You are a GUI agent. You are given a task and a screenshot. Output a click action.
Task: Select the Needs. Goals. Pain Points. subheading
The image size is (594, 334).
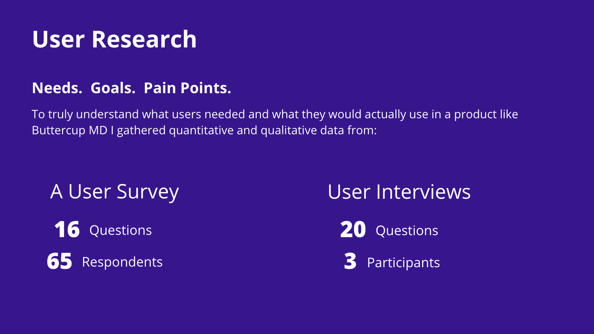pos(131,88)
